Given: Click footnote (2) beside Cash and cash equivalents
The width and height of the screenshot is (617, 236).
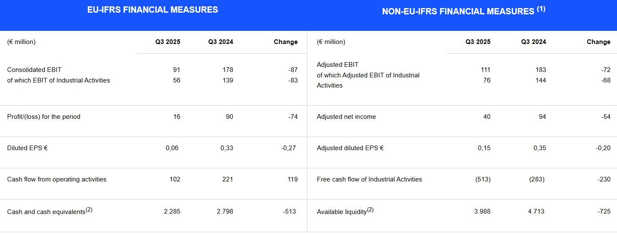Looking at the screenshot, I should tap(89, 209).
